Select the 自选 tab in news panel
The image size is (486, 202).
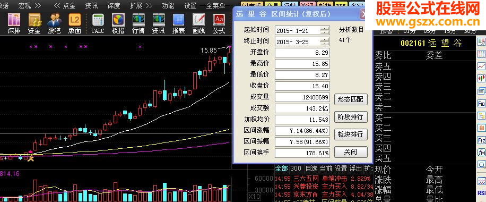tap(311, 169)
